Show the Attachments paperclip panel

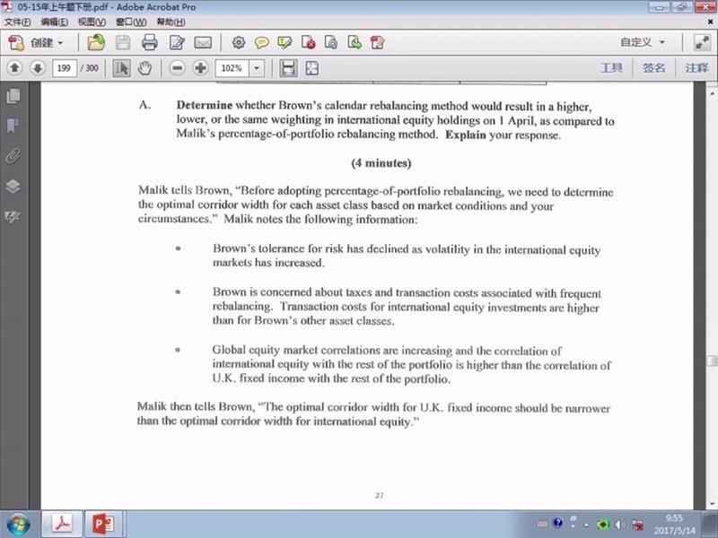(x=13, y=156)
